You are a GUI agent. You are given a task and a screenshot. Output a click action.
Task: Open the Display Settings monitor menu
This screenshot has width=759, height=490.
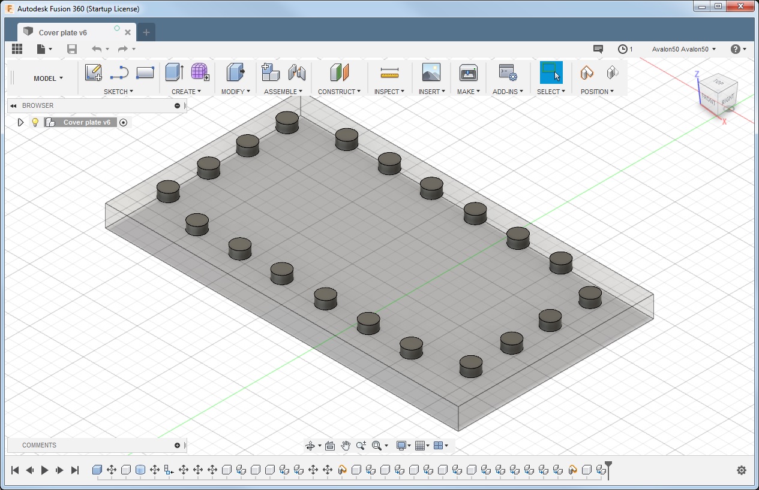(x=404, y=446)
